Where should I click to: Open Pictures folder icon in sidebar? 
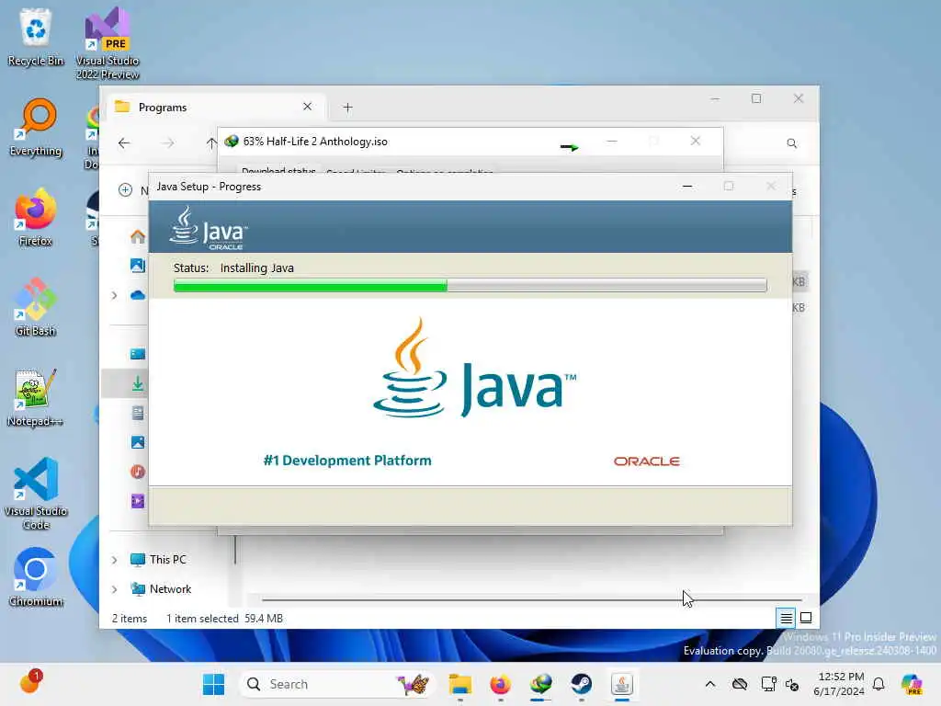tap(138, 442)
